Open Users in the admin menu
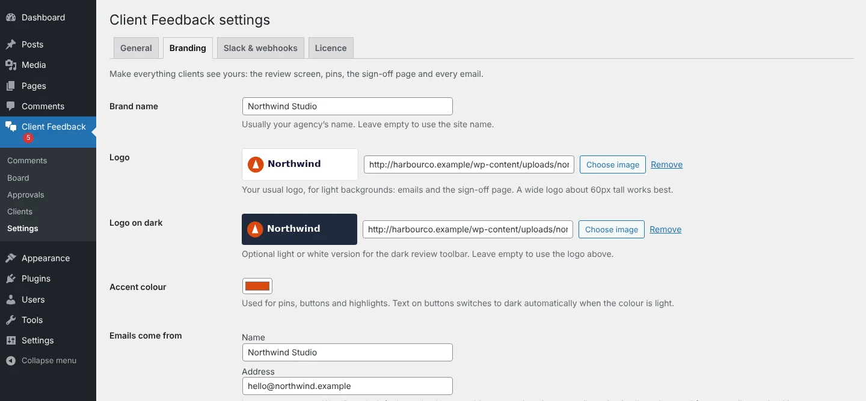This screenshot has width=866, height=401. tap(48, 300)
